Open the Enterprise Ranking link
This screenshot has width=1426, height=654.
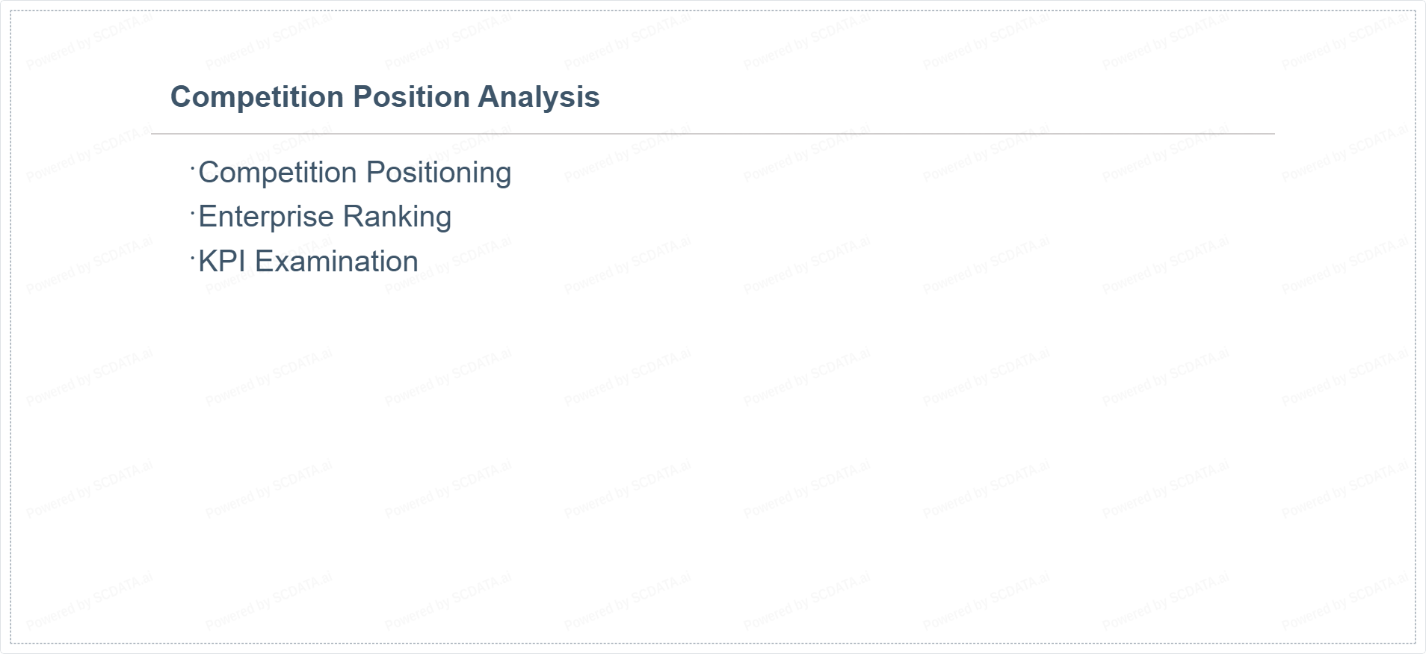pos(324,217)
